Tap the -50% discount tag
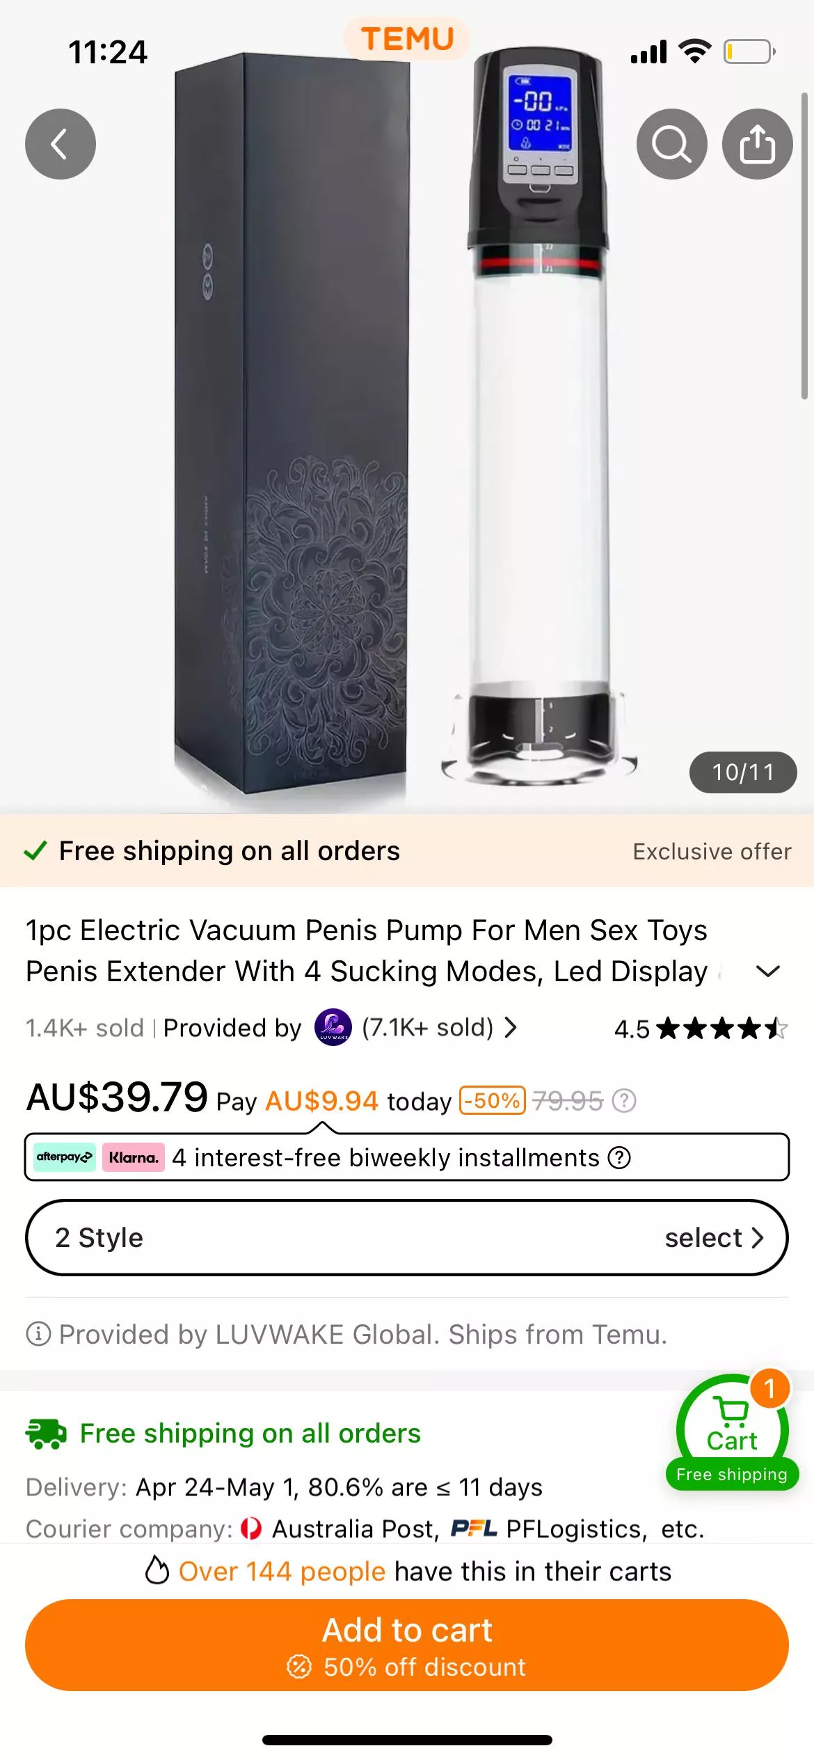814x1762 pixels. pyautogui.click(x=492, y=1101)
